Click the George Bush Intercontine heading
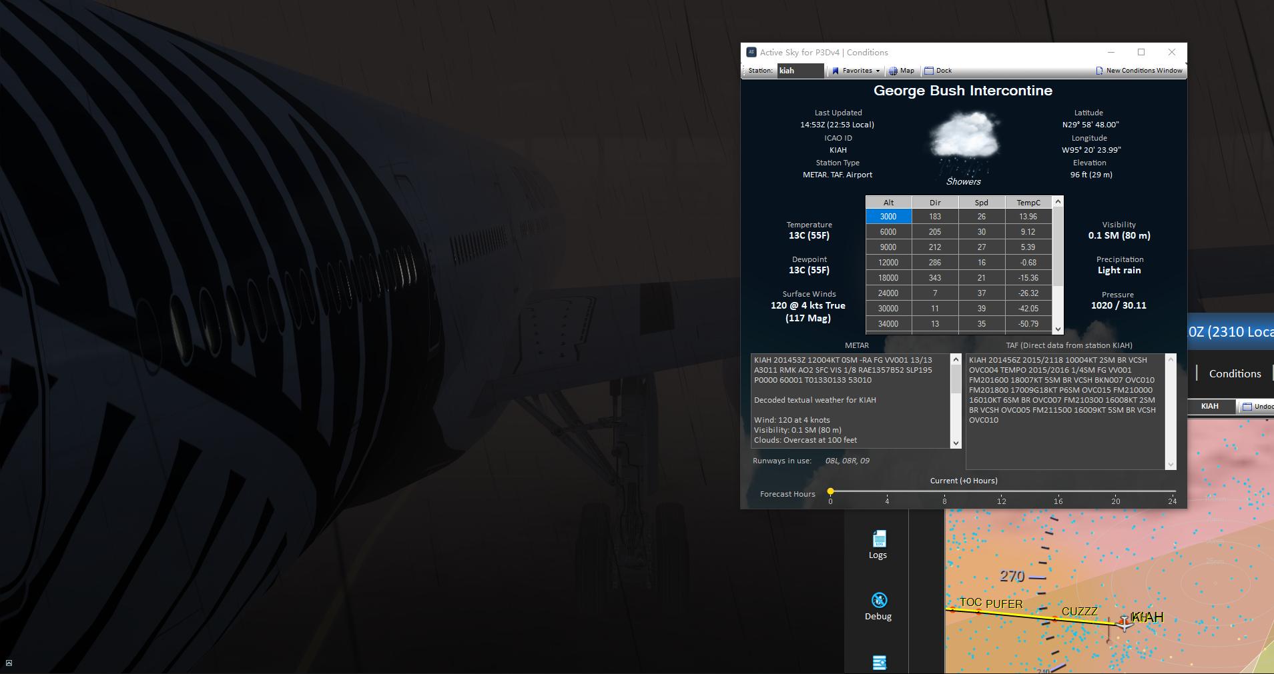The height and width of the screenshot is (674, 1274). click(x=963, y=91)
